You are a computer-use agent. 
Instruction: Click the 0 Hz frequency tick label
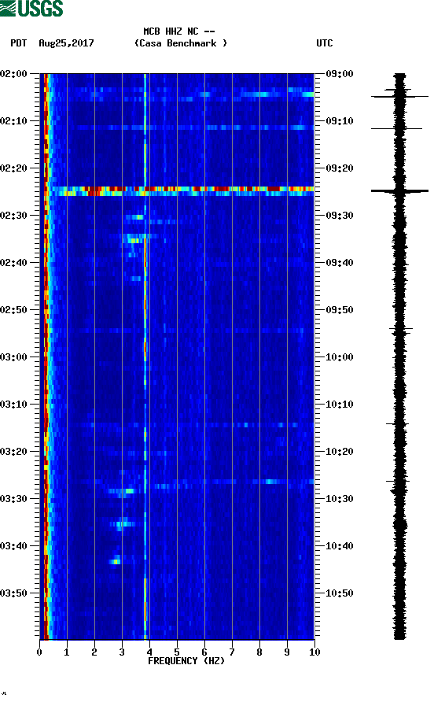pyautogui.click(x=39, y=652)
